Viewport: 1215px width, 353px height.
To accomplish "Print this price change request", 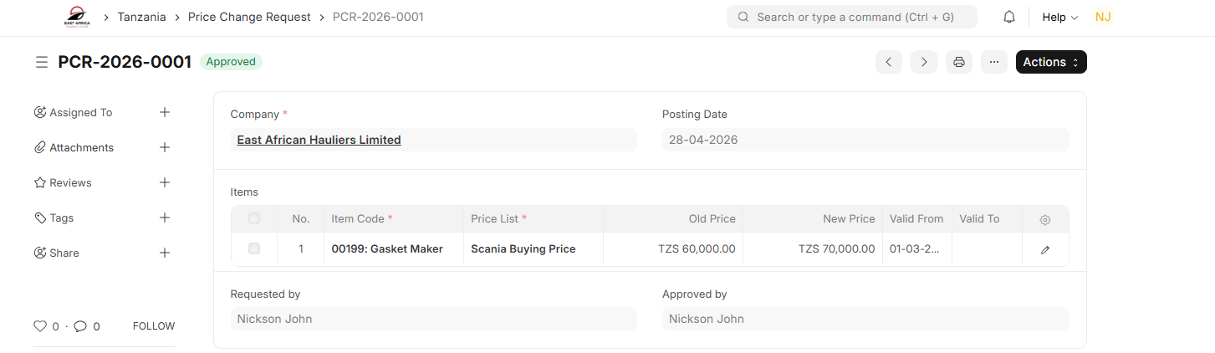I will [x=959, y=62].
